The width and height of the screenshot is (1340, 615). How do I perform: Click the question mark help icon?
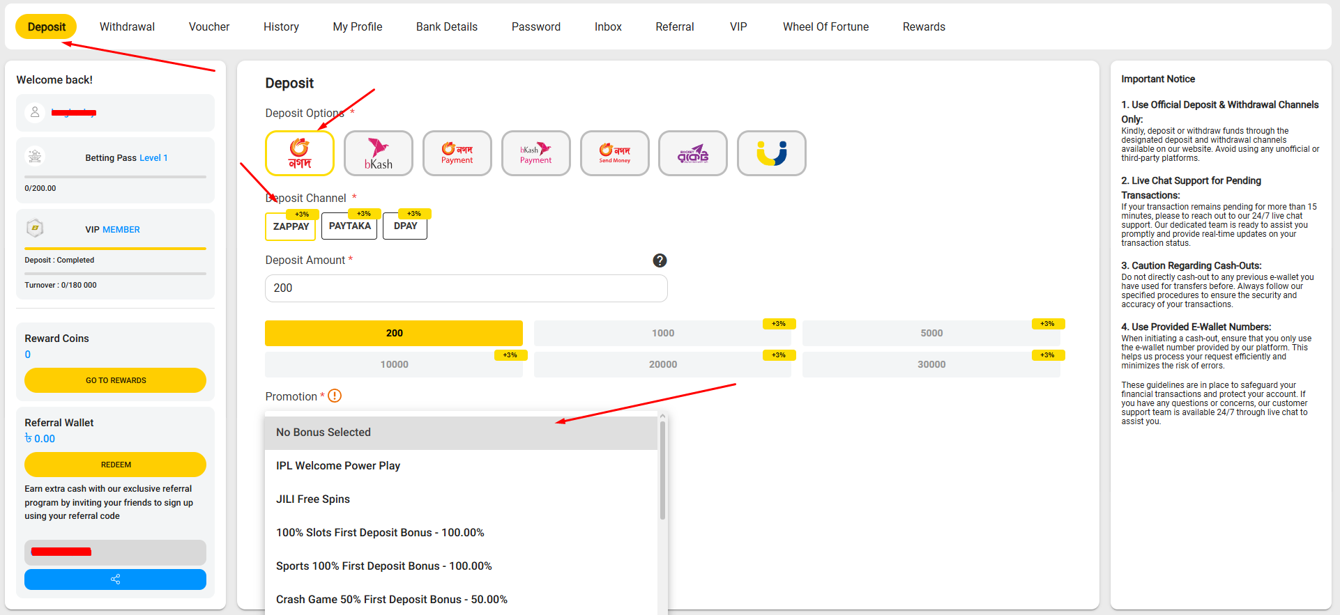point(660,260)
